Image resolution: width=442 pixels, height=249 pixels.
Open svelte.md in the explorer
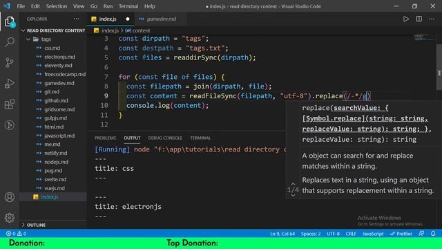click(55, 179)
